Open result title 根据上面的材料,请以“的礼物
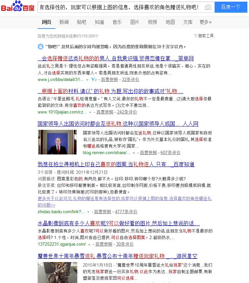This screenshot has height=283, width=249. coord(110,91)
